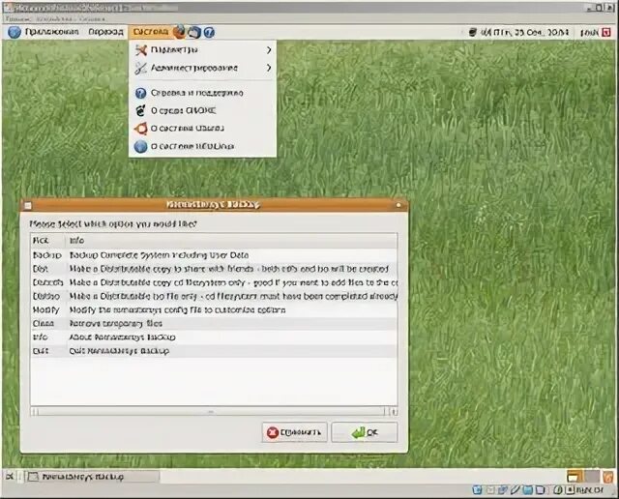The image size is (619, 499).
Task: Open the blue help question-mark panel icon
Action: pos(209,32)
